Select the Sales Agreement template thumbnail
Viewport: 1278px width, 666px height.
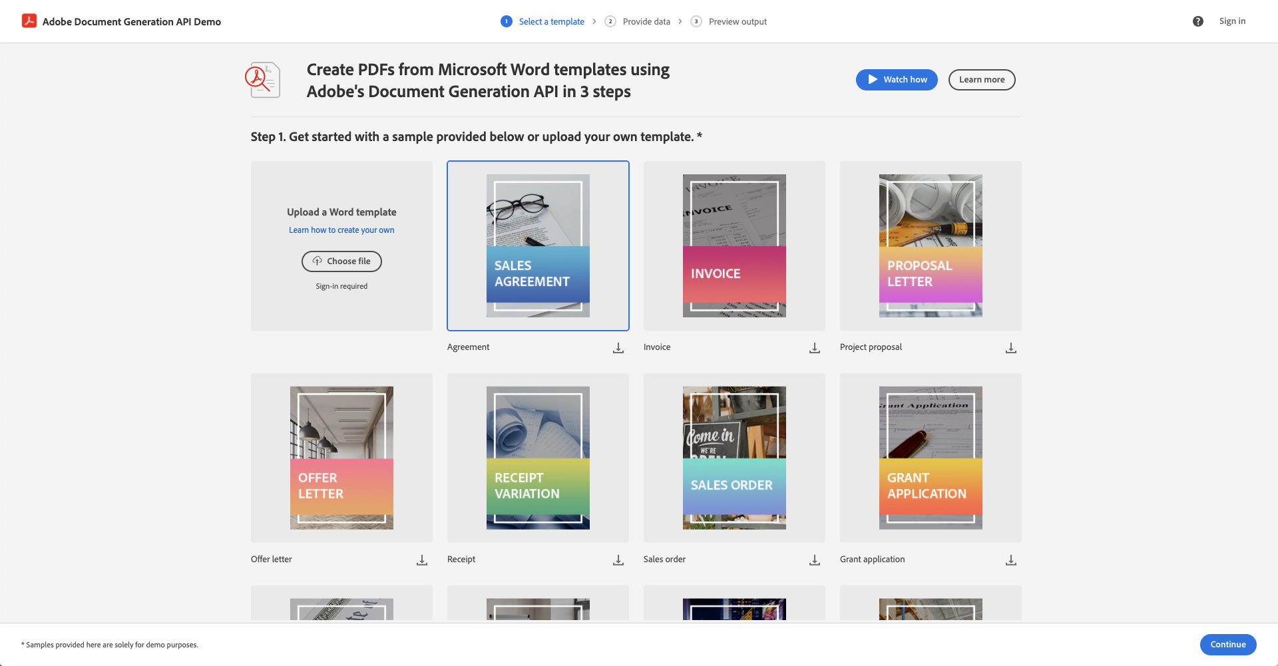point(538,246)
